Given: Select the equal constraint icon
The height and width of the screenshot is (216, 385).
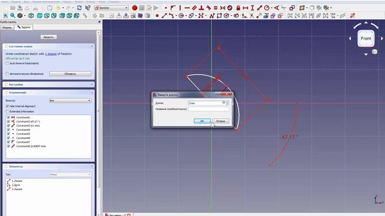Looking at the screenshot, I should (215, 8).
